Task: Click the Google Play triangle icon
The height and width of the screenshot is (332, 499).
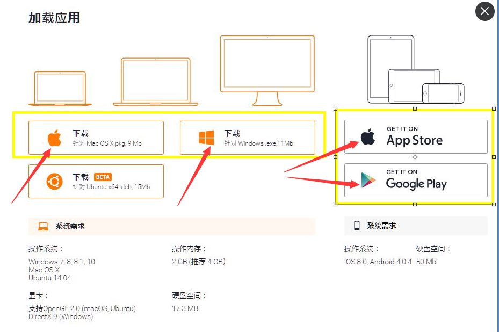Action: (368, 180)
